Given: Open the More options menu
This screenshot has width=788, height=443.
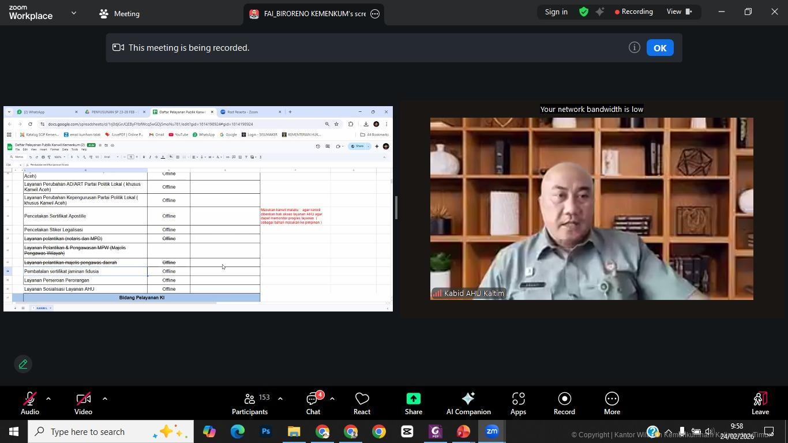Looking at the screenshot, I should click(611, 403).
